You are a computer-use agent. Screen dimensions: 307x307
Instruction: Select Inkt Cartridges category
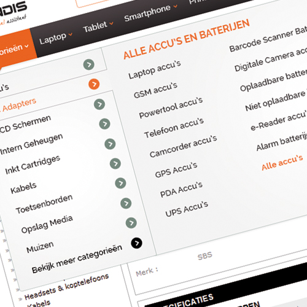click(x=33, y=165)
